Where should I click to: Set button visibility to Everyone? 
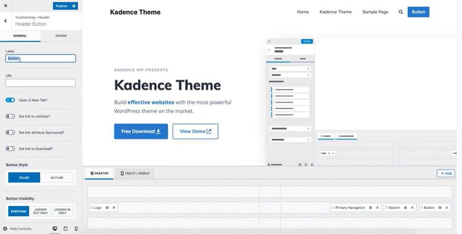(19, 211)
